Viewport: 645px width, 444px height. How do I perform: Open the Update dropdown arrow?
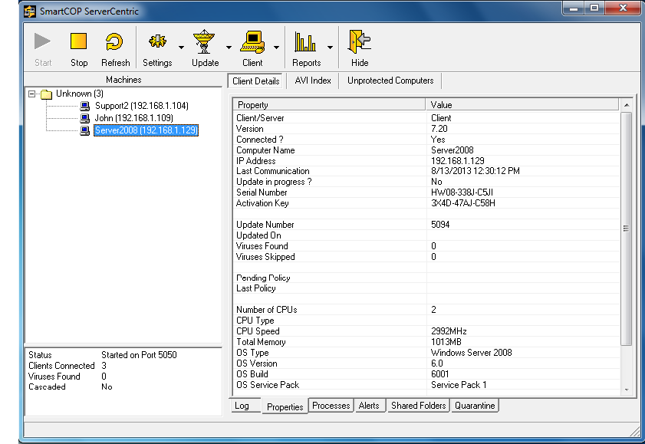coord(229,48)
